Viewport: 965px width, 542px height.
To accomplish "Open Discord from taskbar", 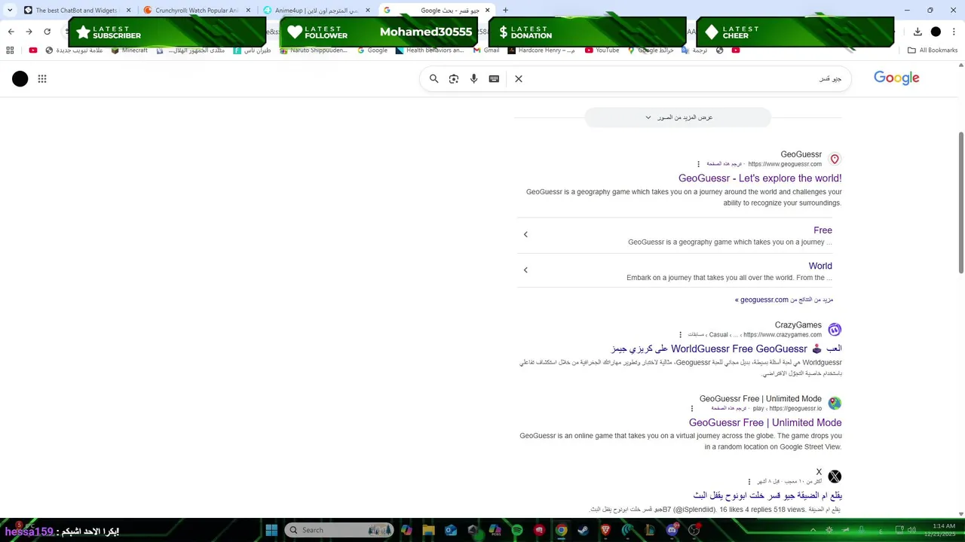I will (x=672, y=530).
